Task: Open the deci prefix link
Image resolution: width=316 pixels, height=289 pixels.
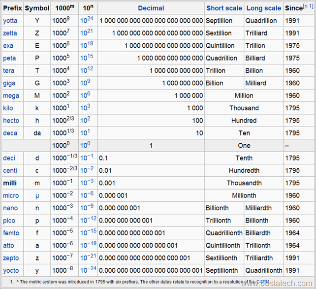Action: pos(9,158)
